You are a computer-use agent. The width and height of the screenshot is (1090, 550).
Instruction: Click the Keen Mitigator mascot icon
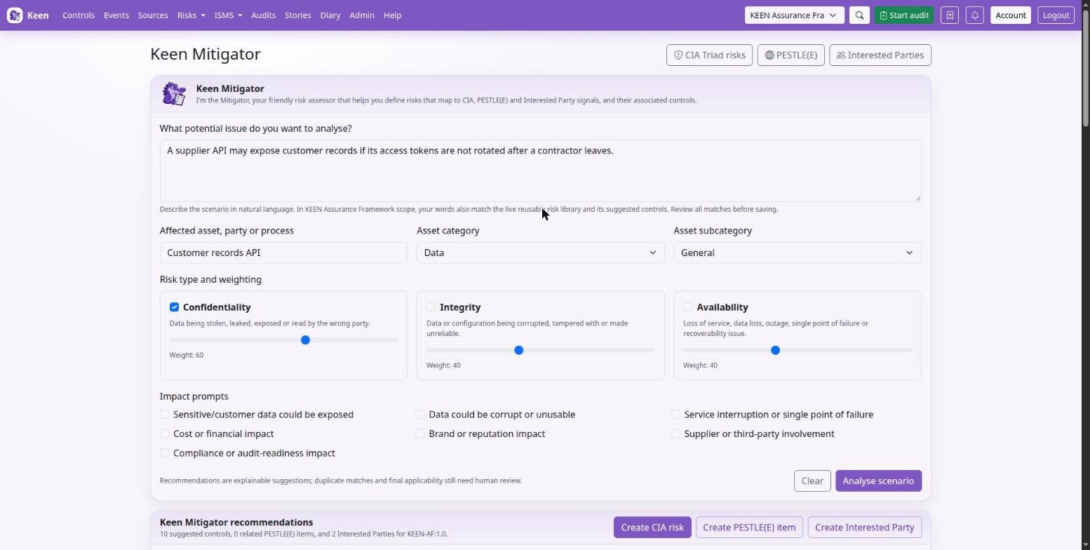pyautogui.click(x=174, y=94)
